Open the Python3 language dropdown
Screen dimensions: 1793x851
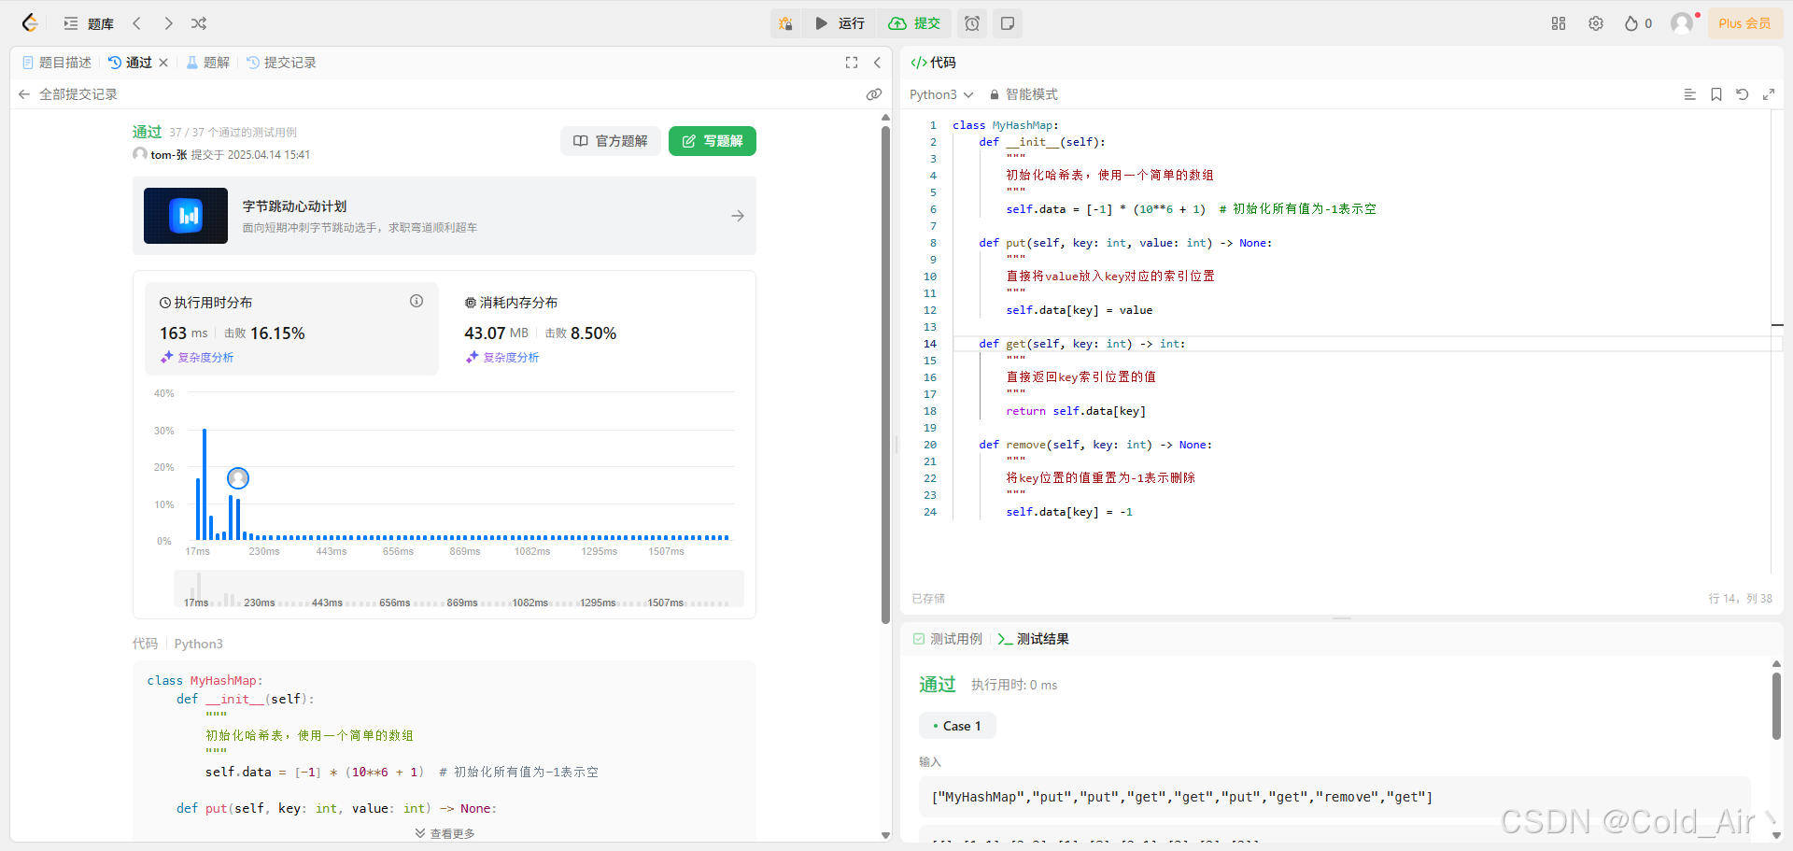[940, 94]
